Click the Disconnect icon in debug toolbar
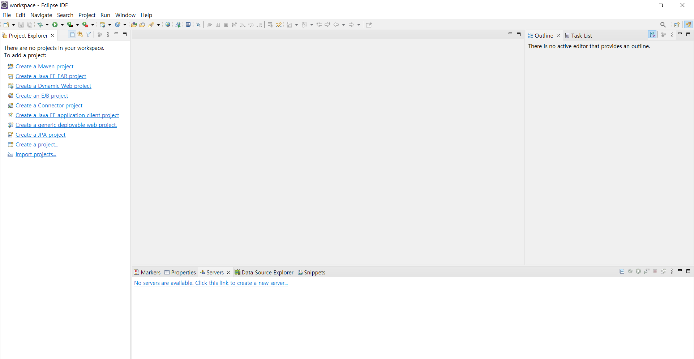Image resolution: width=694 pixels, height=359 pixels. (x=234, y=25)
